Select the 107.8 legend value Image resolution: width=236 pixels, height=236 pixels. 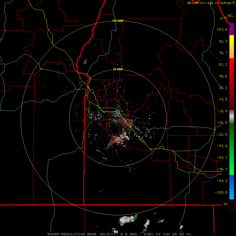click(222, 29)
